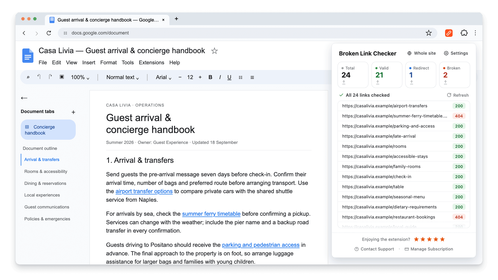
Task: Click the list formatting icon
Action: pos(241,77)
